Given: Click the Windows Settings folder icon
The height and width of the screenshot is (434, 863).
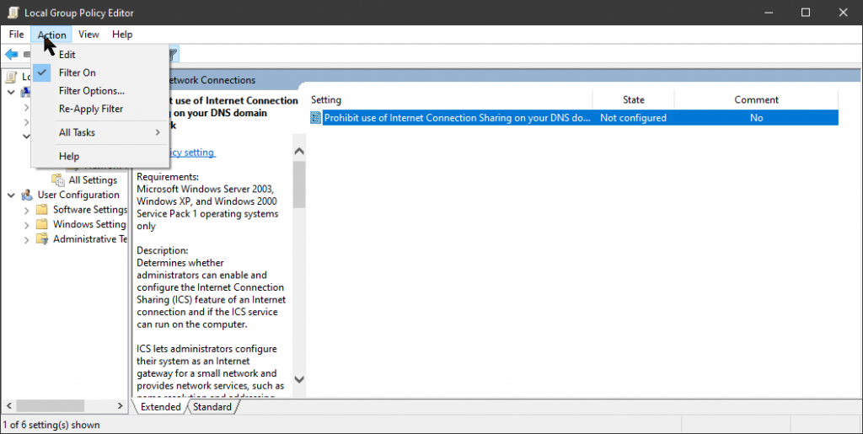Looking at the screenshot, I should (41, 224).
